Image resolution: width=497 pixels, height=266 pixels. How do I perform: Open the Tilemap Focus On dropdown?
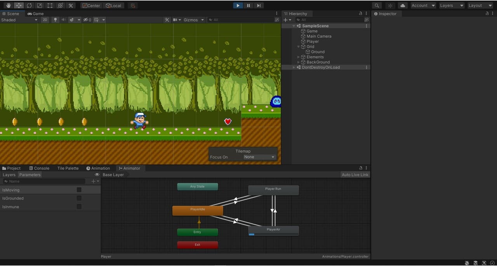(259, 157)
